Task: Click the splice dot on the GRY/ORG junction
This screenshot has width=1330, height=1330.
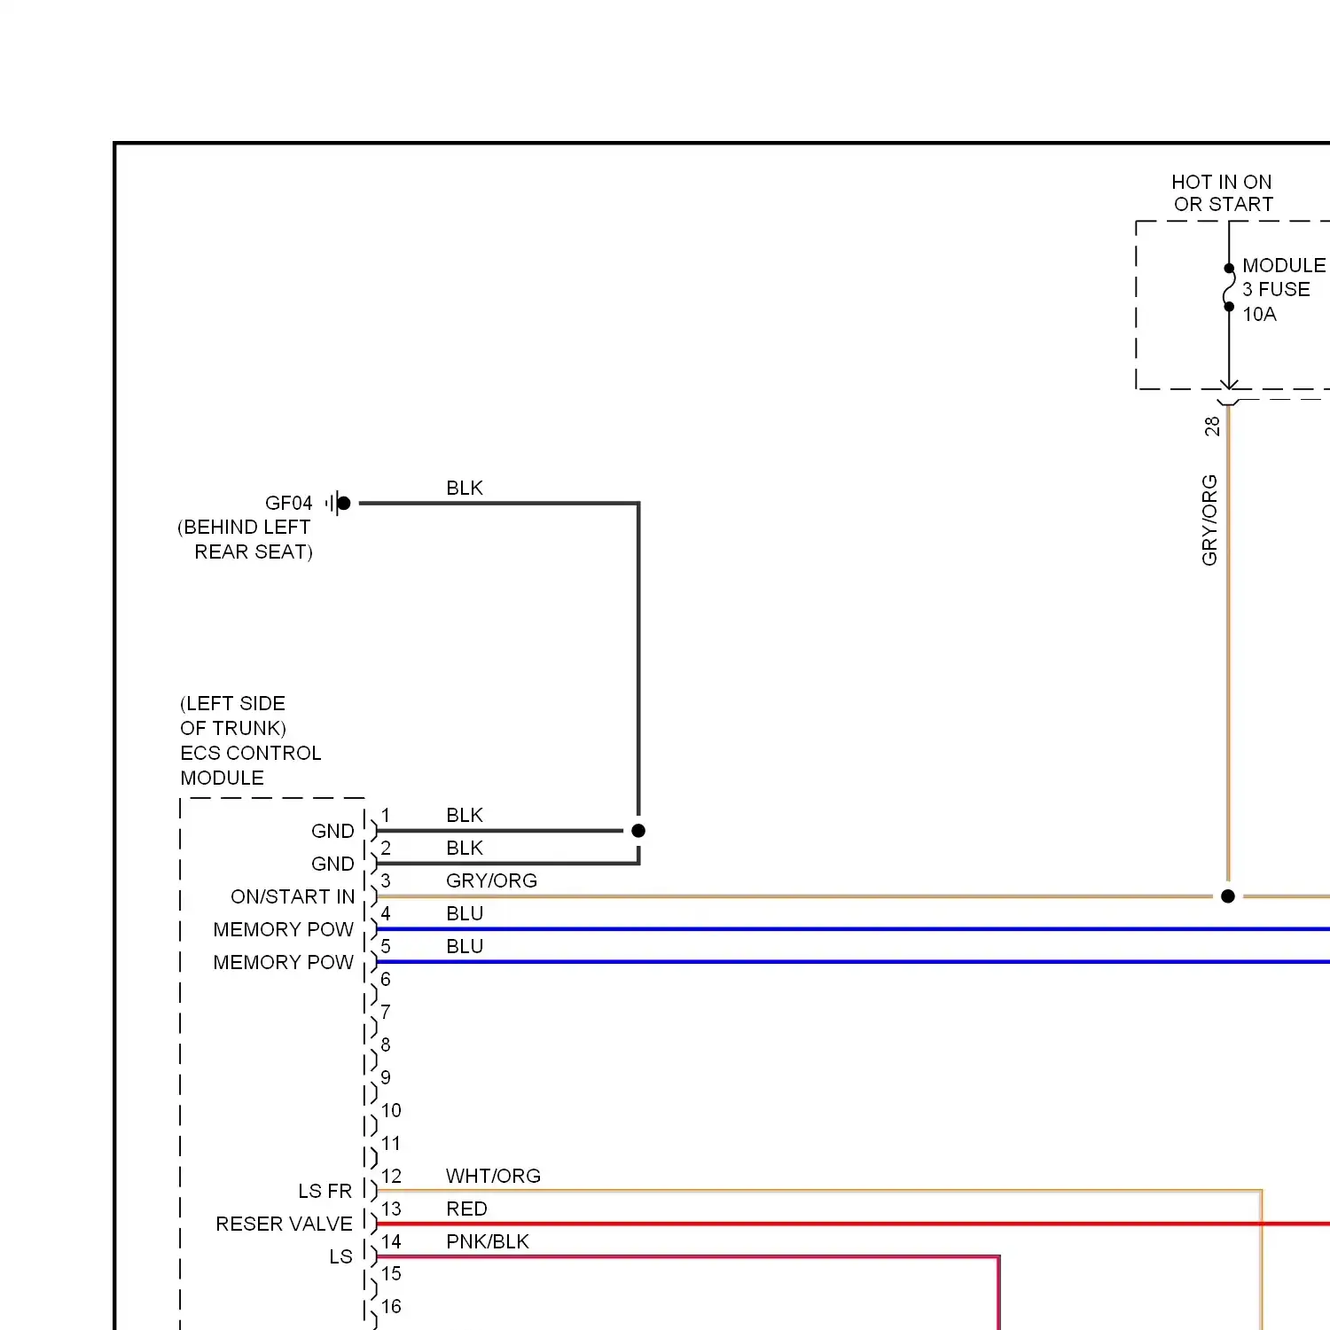Action: 1228,896
